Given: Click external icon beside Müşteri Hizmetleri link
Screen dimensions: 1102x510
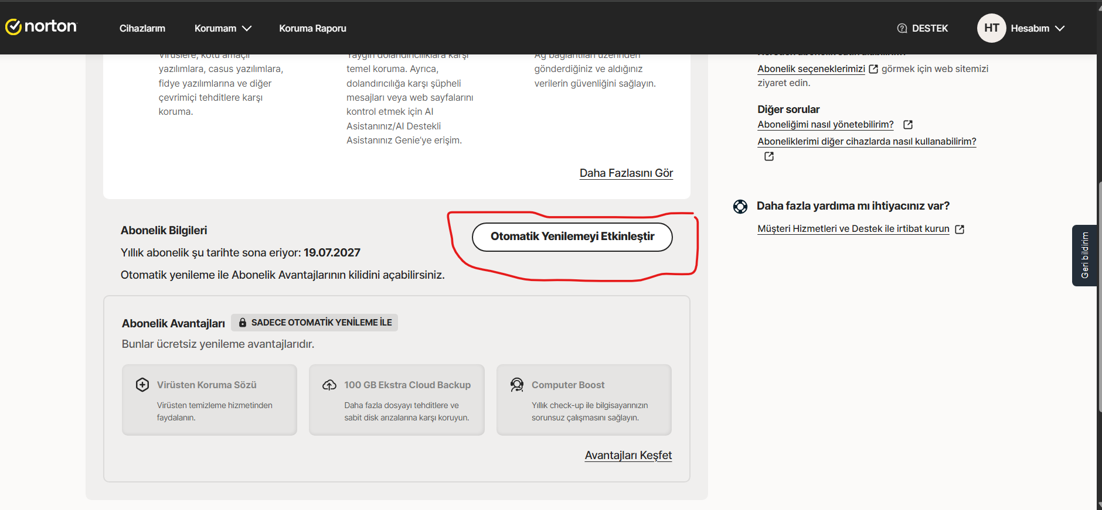Looking at the screenshot, I should (x=960, y=230).
